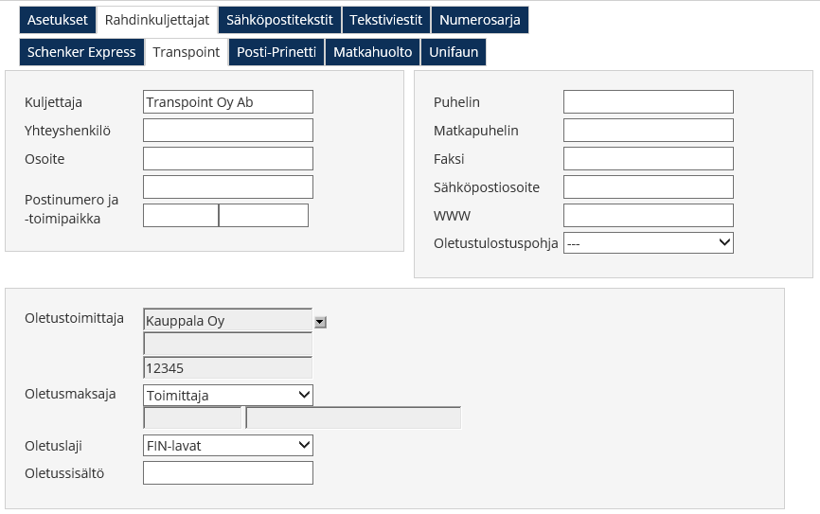Expand the Oletustulostuspohja dropdown
Screen dimensions: 820x514
click(648, 243)
